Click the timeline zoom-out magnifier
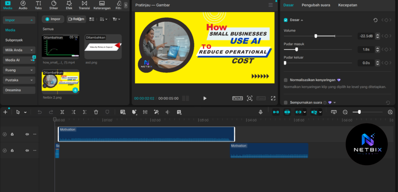The height and width of the screenshot is (192, 398). (x=345, y=112)
